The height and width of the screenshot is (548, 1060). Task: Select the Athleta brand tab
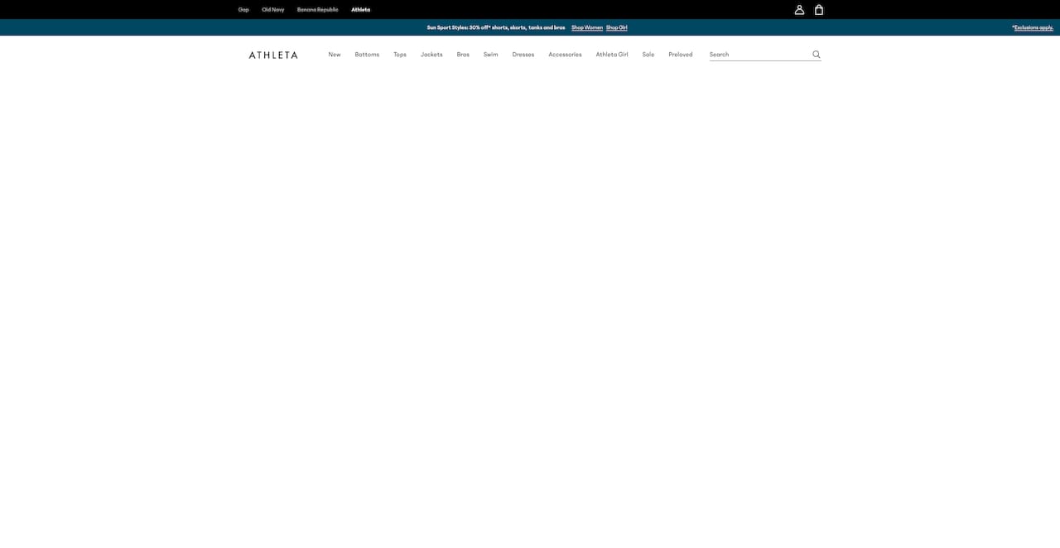coord(361,10)
